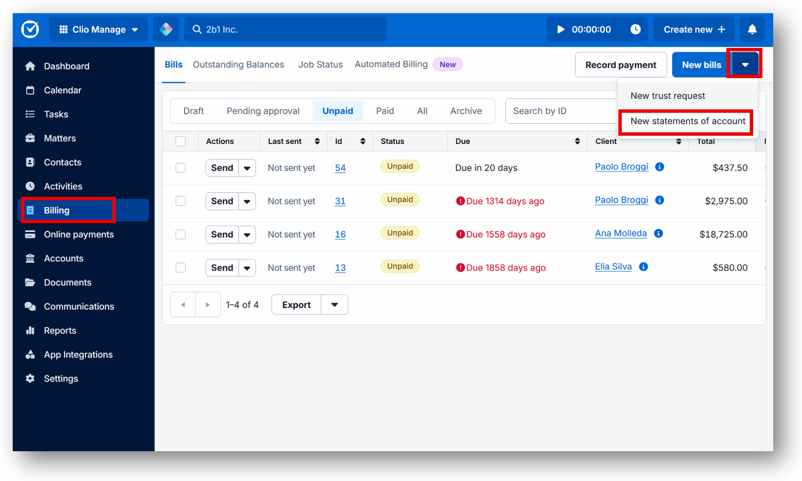Expand the Send dropdown for invoice 31
Viewport: 802px width, 481px height.
[247, 201]
